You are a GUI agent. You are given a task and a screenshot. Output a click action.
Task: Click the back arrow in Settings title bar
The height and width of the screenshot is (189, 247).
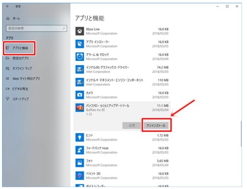pos(8,6)
